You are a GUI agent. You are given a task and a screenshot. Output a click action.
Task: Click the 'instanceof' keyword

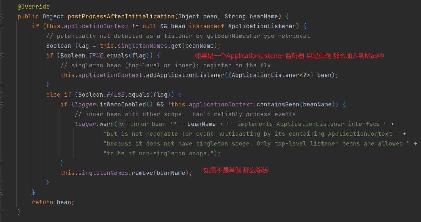coord(207,26)
